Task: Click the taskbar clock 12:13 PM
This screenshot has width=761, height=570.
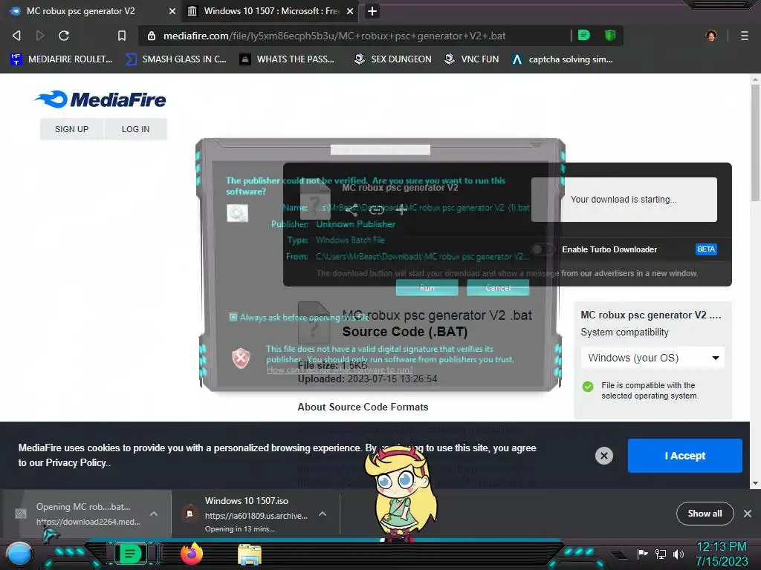Action: pos(722,547)
